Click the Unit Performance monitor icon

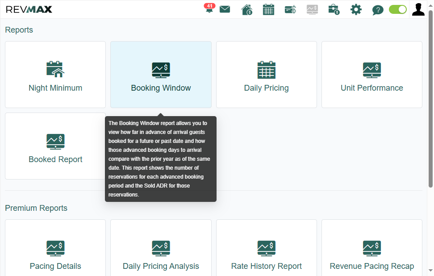372,70
